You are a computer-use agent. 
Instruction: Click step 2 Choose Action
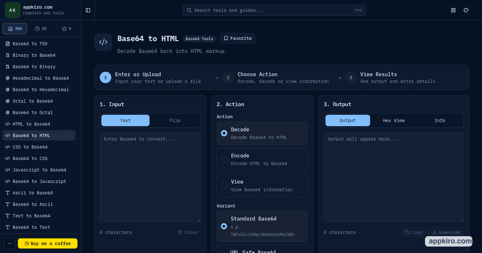point(276,78)
